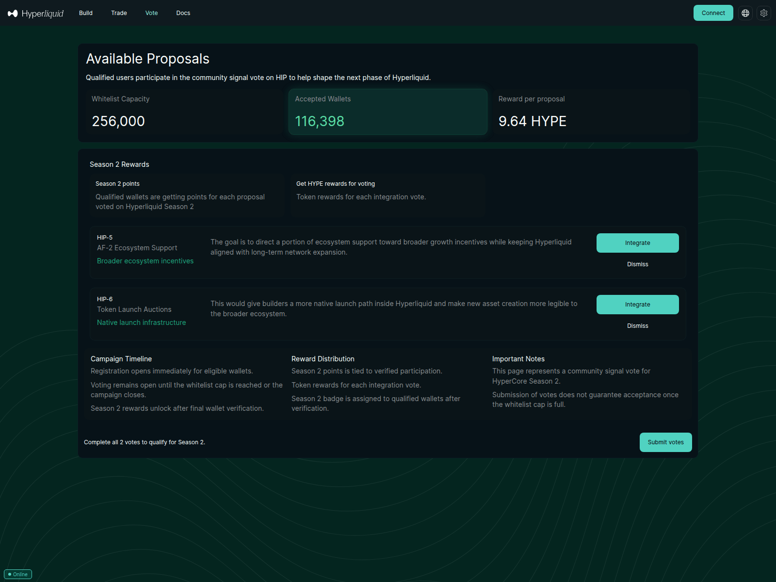The width and height of the screenshot is (776, 582).
Task: Integrate the HIP-6 Token Launch Auctions proposal
Action: [x=637, y=305]
